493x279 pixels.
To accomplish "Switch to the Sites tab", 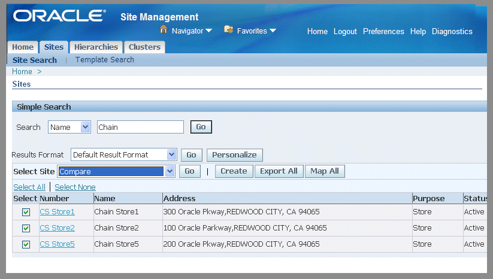I will 54,47.
